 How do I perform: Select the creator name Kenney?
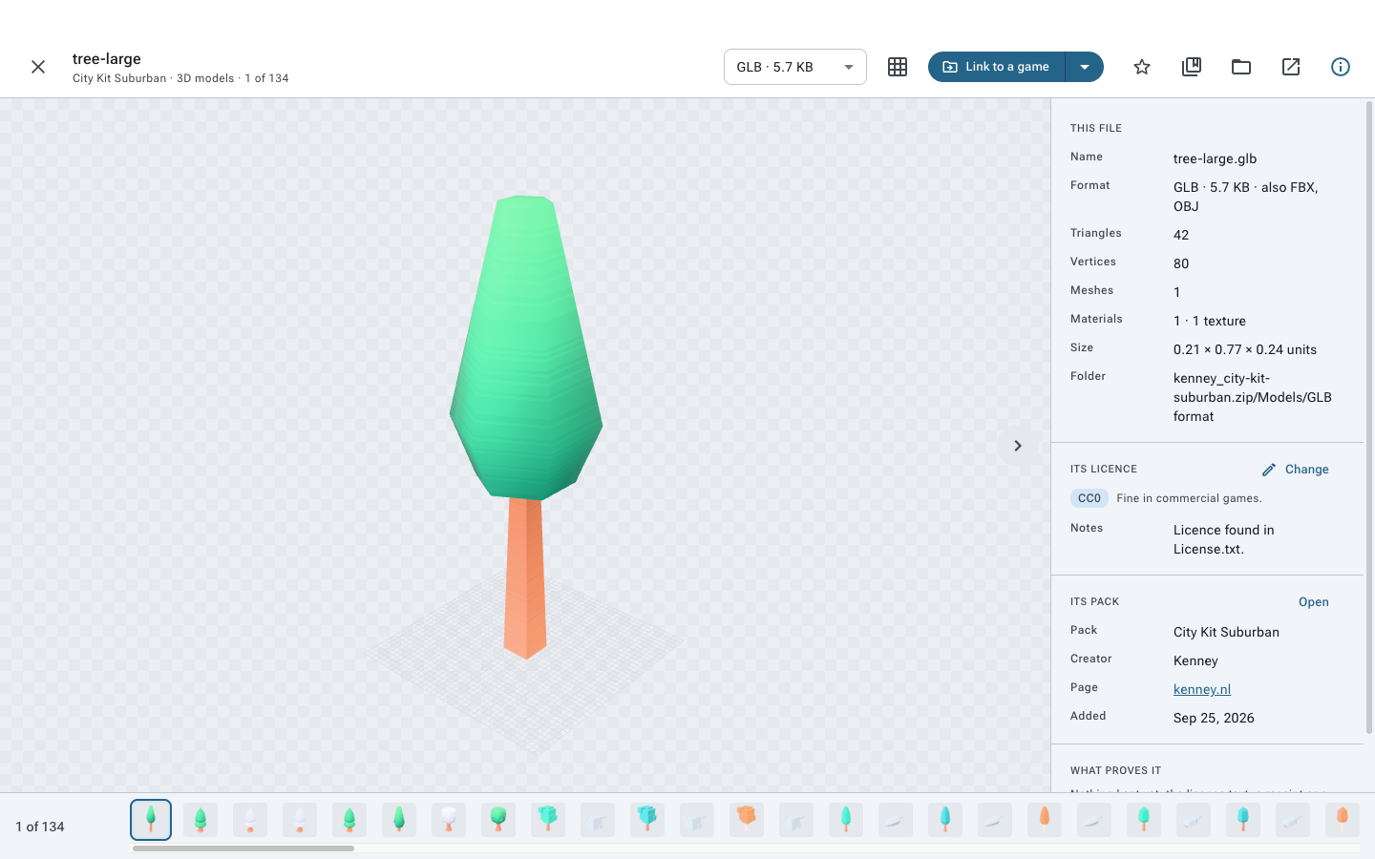pos(1195,660)
